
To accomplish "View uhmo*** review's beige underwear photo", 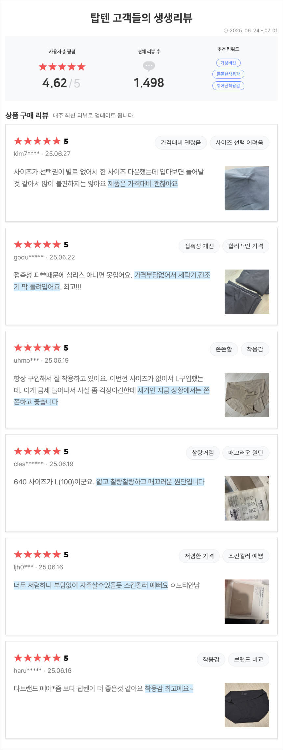I will (x=247, y=395).
